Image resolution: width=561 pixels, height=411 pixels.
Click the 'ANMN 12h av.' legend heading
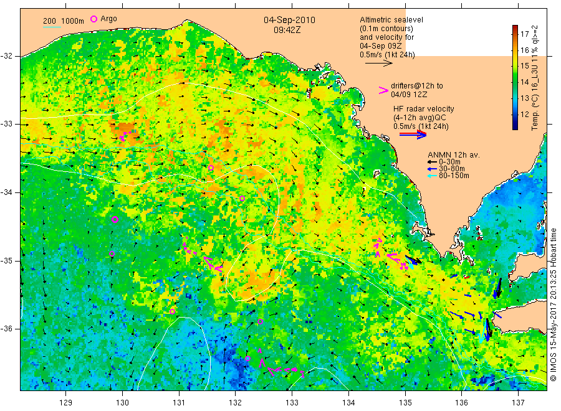[454, 155]
